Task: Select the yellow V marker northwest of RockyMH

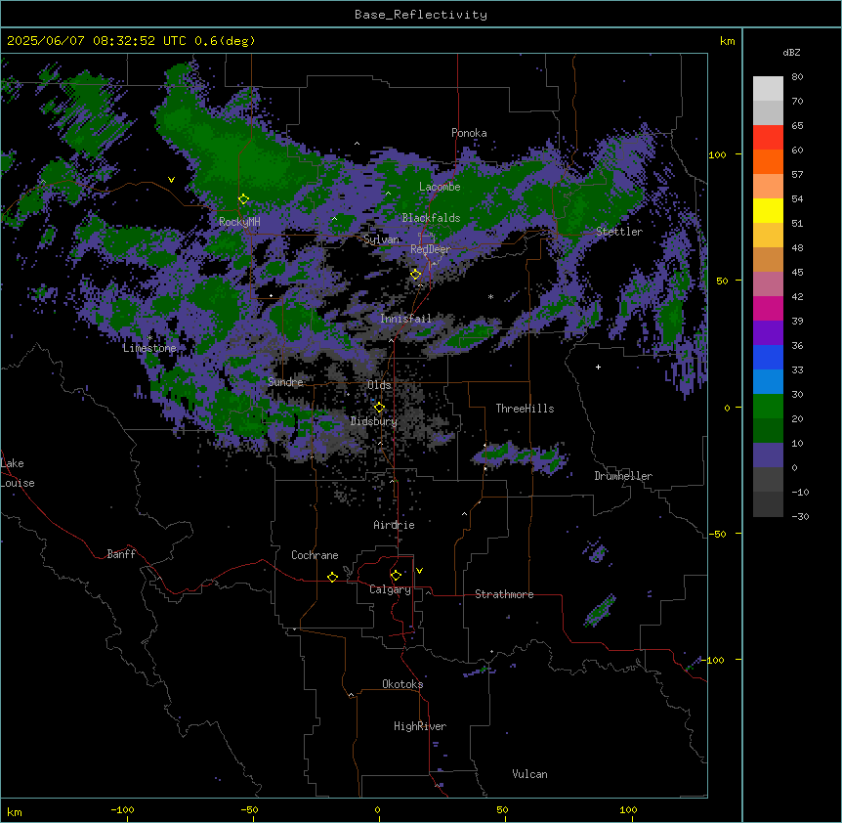Action: click(x=171, y=180)
